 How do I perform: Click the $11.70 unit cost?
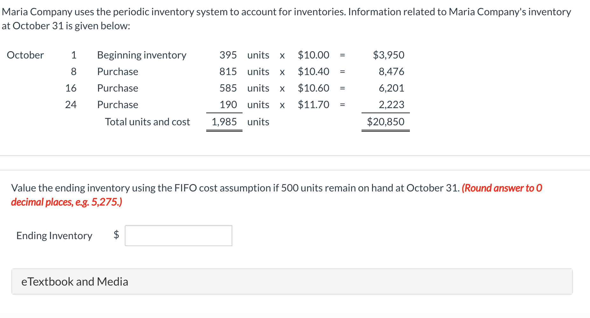point(313,105)
